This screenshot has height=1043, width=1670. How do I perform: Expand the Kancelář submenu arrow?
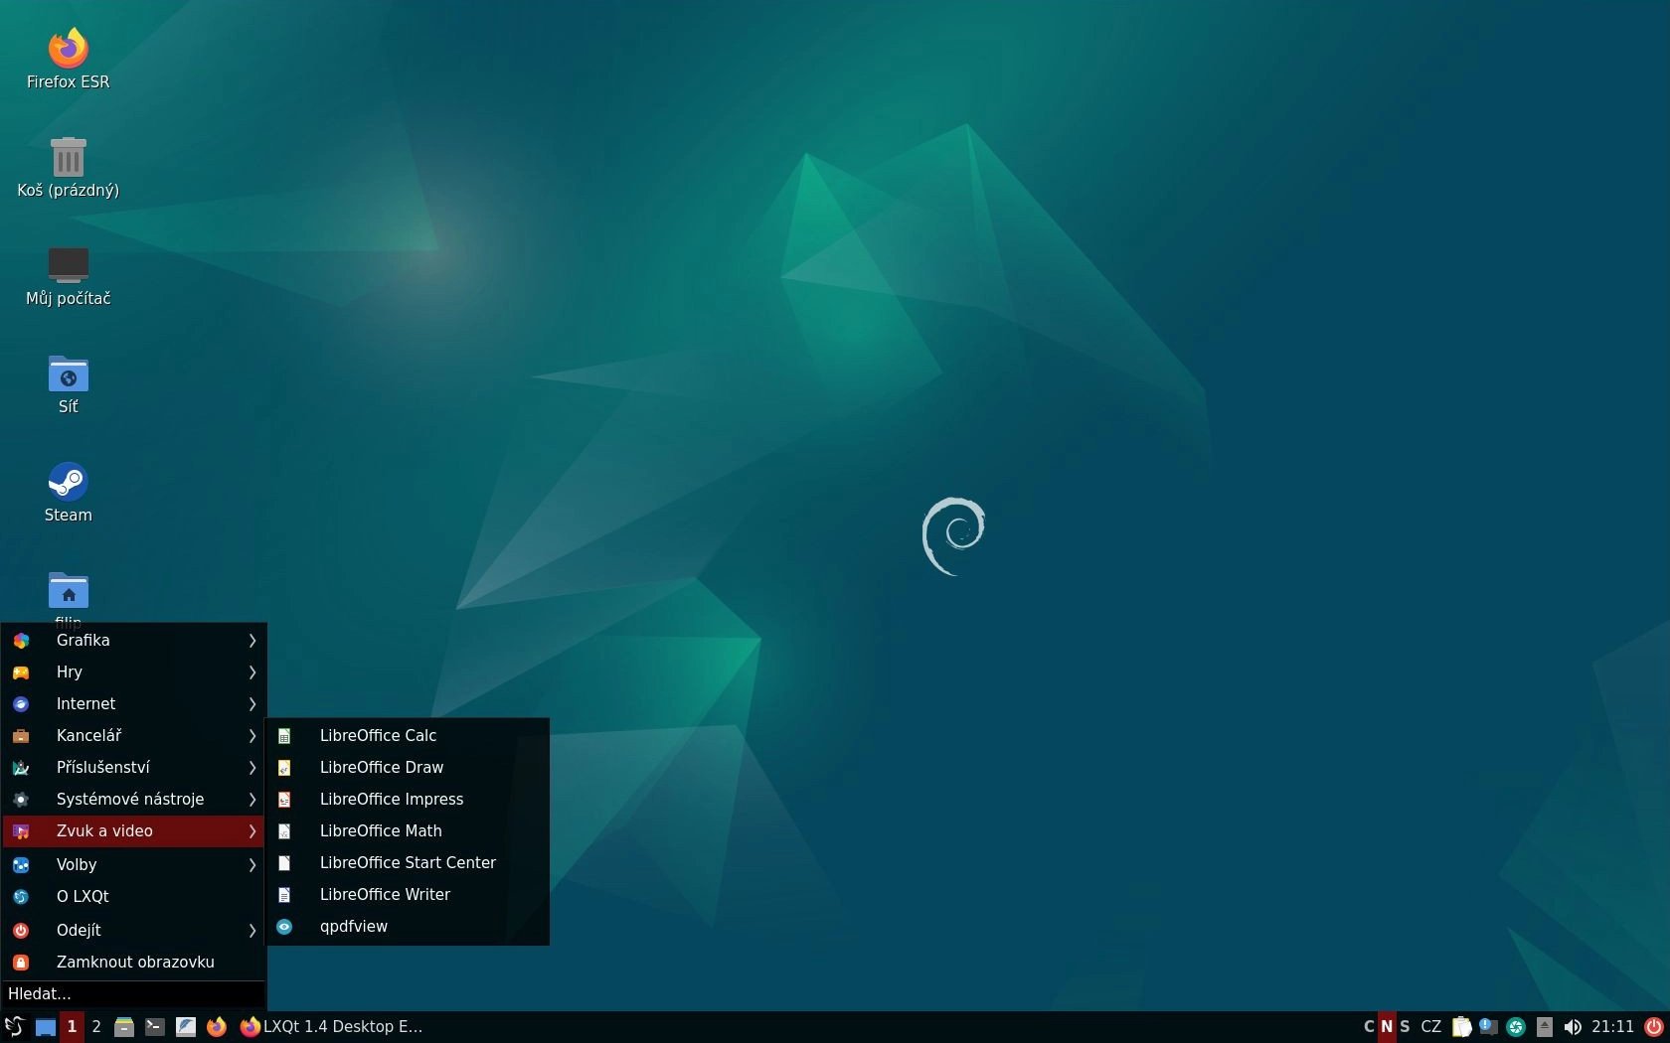[x=252, y=736]
